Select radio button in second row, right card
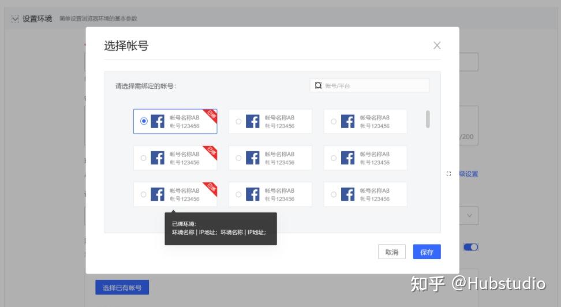The height and width of the screenshot is (307, 561). 334,158
